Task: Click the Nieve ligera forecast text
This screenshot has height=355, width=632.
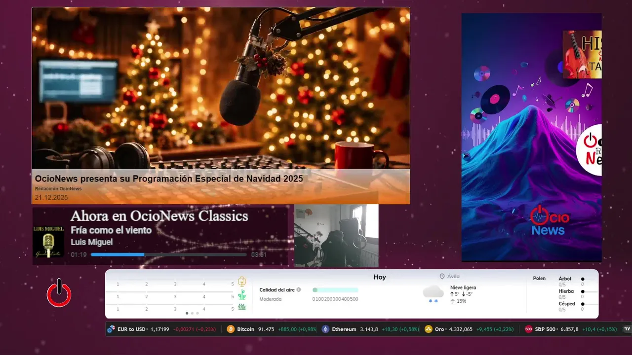Action: (x=463, y=287)
